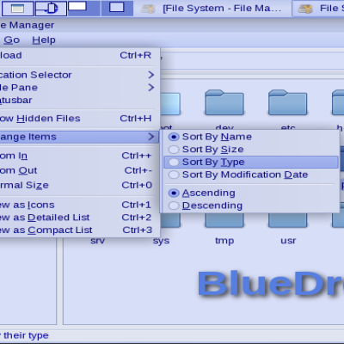Click the tmp folder label
This screenshot has width=344, height=344.
(224, 241)
